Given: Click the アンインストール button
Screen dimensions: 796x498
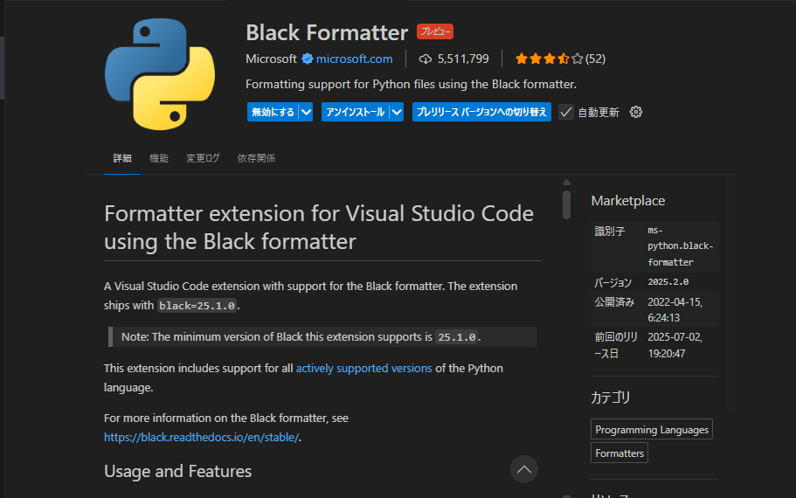Looking at the screenshot, I should (x=355, y=112).
